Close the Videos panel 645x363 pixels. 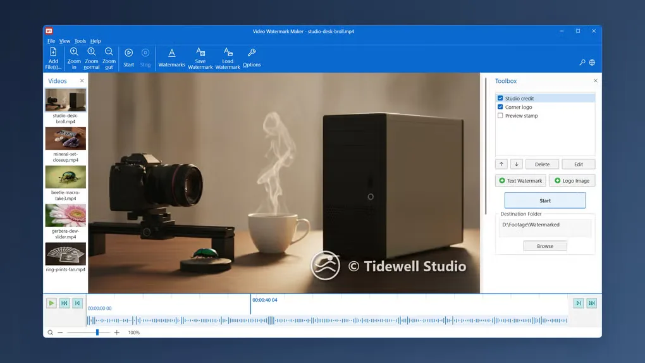click(82, 81)
